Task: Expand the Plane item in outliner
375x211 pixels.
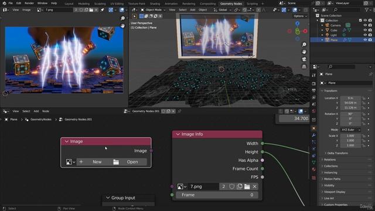Action: [322, 40]
